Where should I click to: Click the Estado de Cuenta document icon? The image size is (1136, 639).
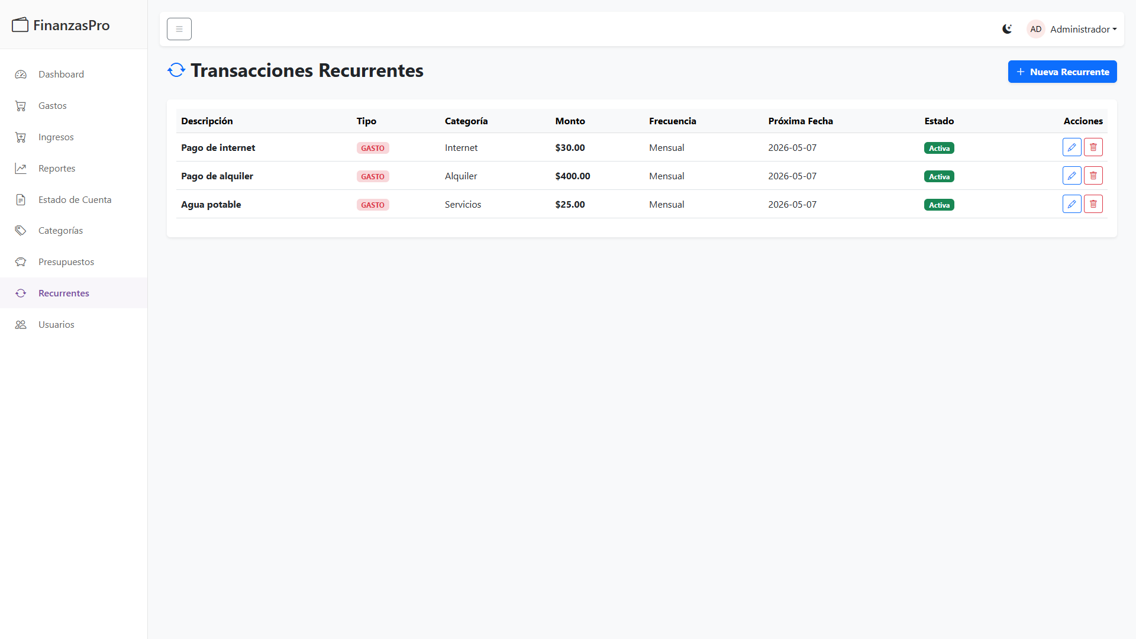coord(21,200)
